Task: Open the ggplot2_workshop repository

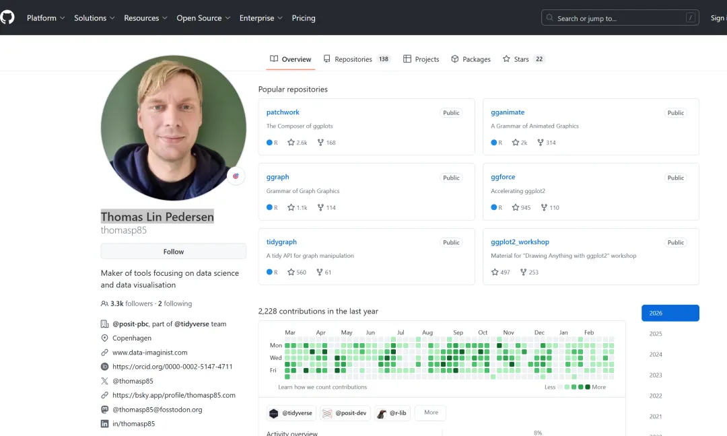Action: point(520,242)
